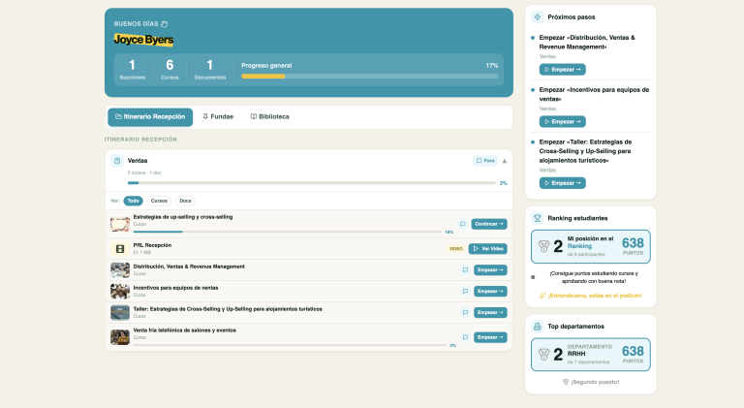
Task: Click the Taller Cross-Selling course thumbnail
Action: click(120, 313)
